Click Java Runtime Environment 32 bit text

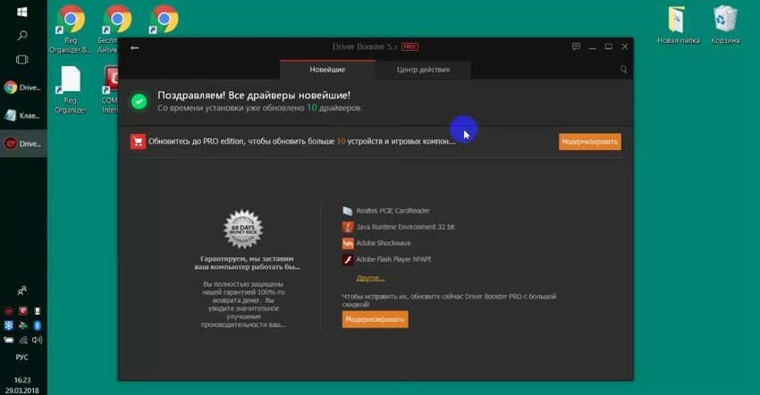tap(405, 227)
